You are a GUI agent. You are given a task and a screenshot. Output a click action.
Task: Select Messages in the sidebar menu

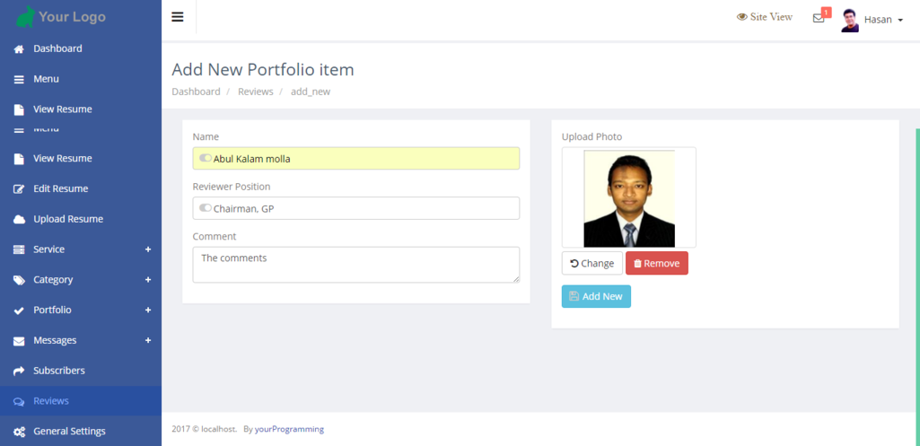55,341
